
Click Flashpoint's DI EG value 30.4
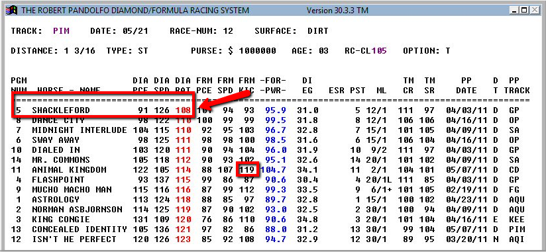click(308, 180)
